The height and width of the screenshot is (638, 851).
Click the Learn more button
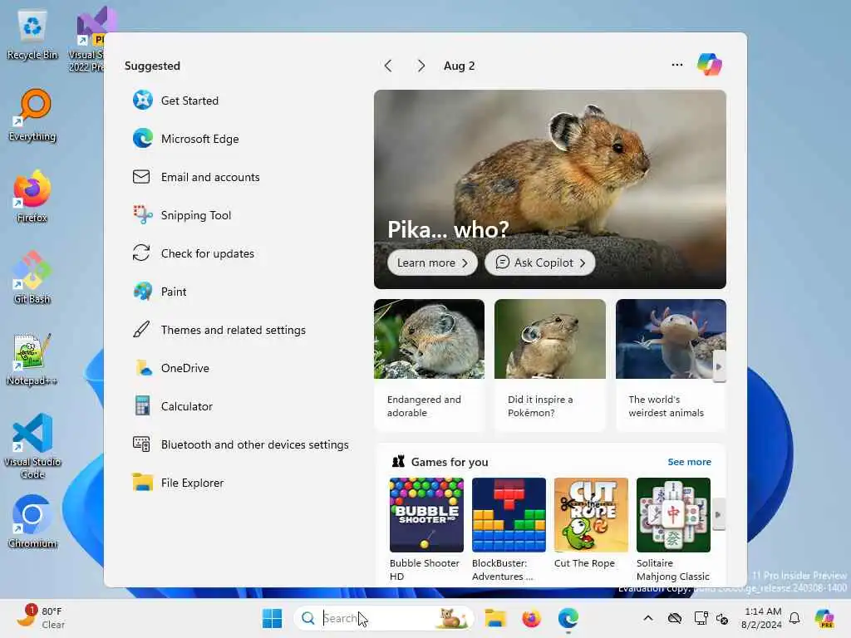tap(432, 263)
